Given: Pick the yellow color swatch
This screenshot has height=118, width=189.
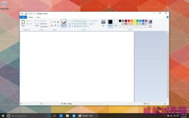Looking at the screenshot, I should point(135,21).
